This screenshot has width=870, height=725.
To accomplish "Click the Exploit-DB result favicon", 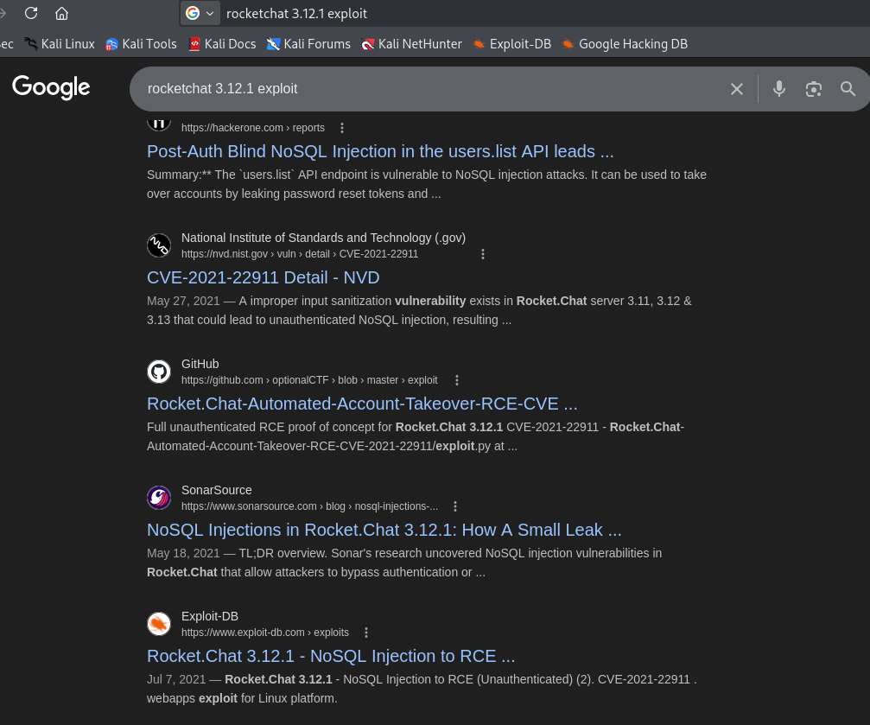I will [x=159, y=624].
